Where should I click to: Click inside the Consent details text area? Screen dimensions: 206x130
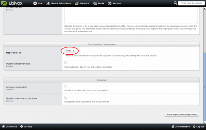131,15
